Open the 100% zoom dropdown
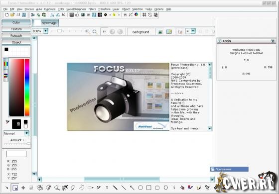This screenshot has width=279, height=194. [x=46, y=31]
